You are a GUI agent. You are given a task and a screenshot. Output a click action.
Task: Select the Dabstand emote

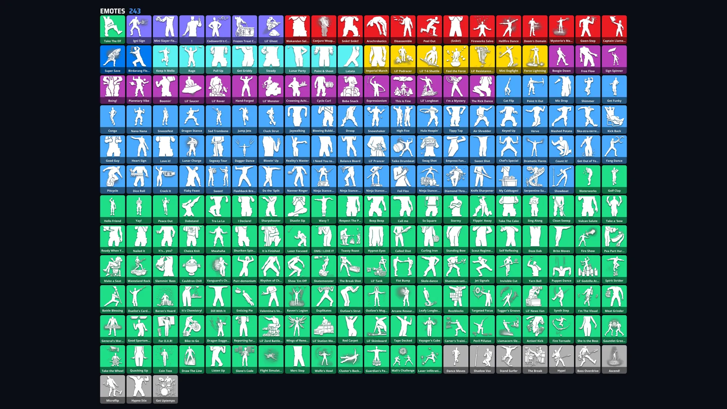coord(192,209)
